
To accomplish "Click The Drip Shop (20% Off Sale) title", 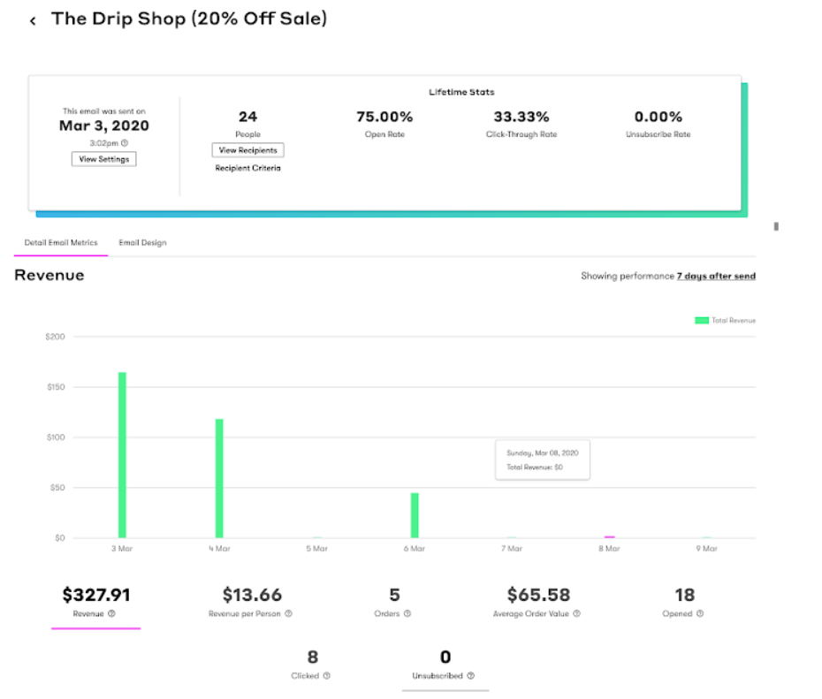I will 189,19.
